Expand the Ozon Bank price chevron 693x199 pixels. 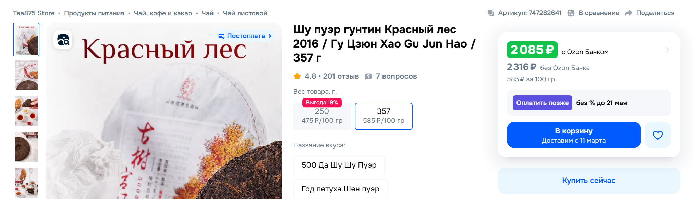click(x=667, y=50)
